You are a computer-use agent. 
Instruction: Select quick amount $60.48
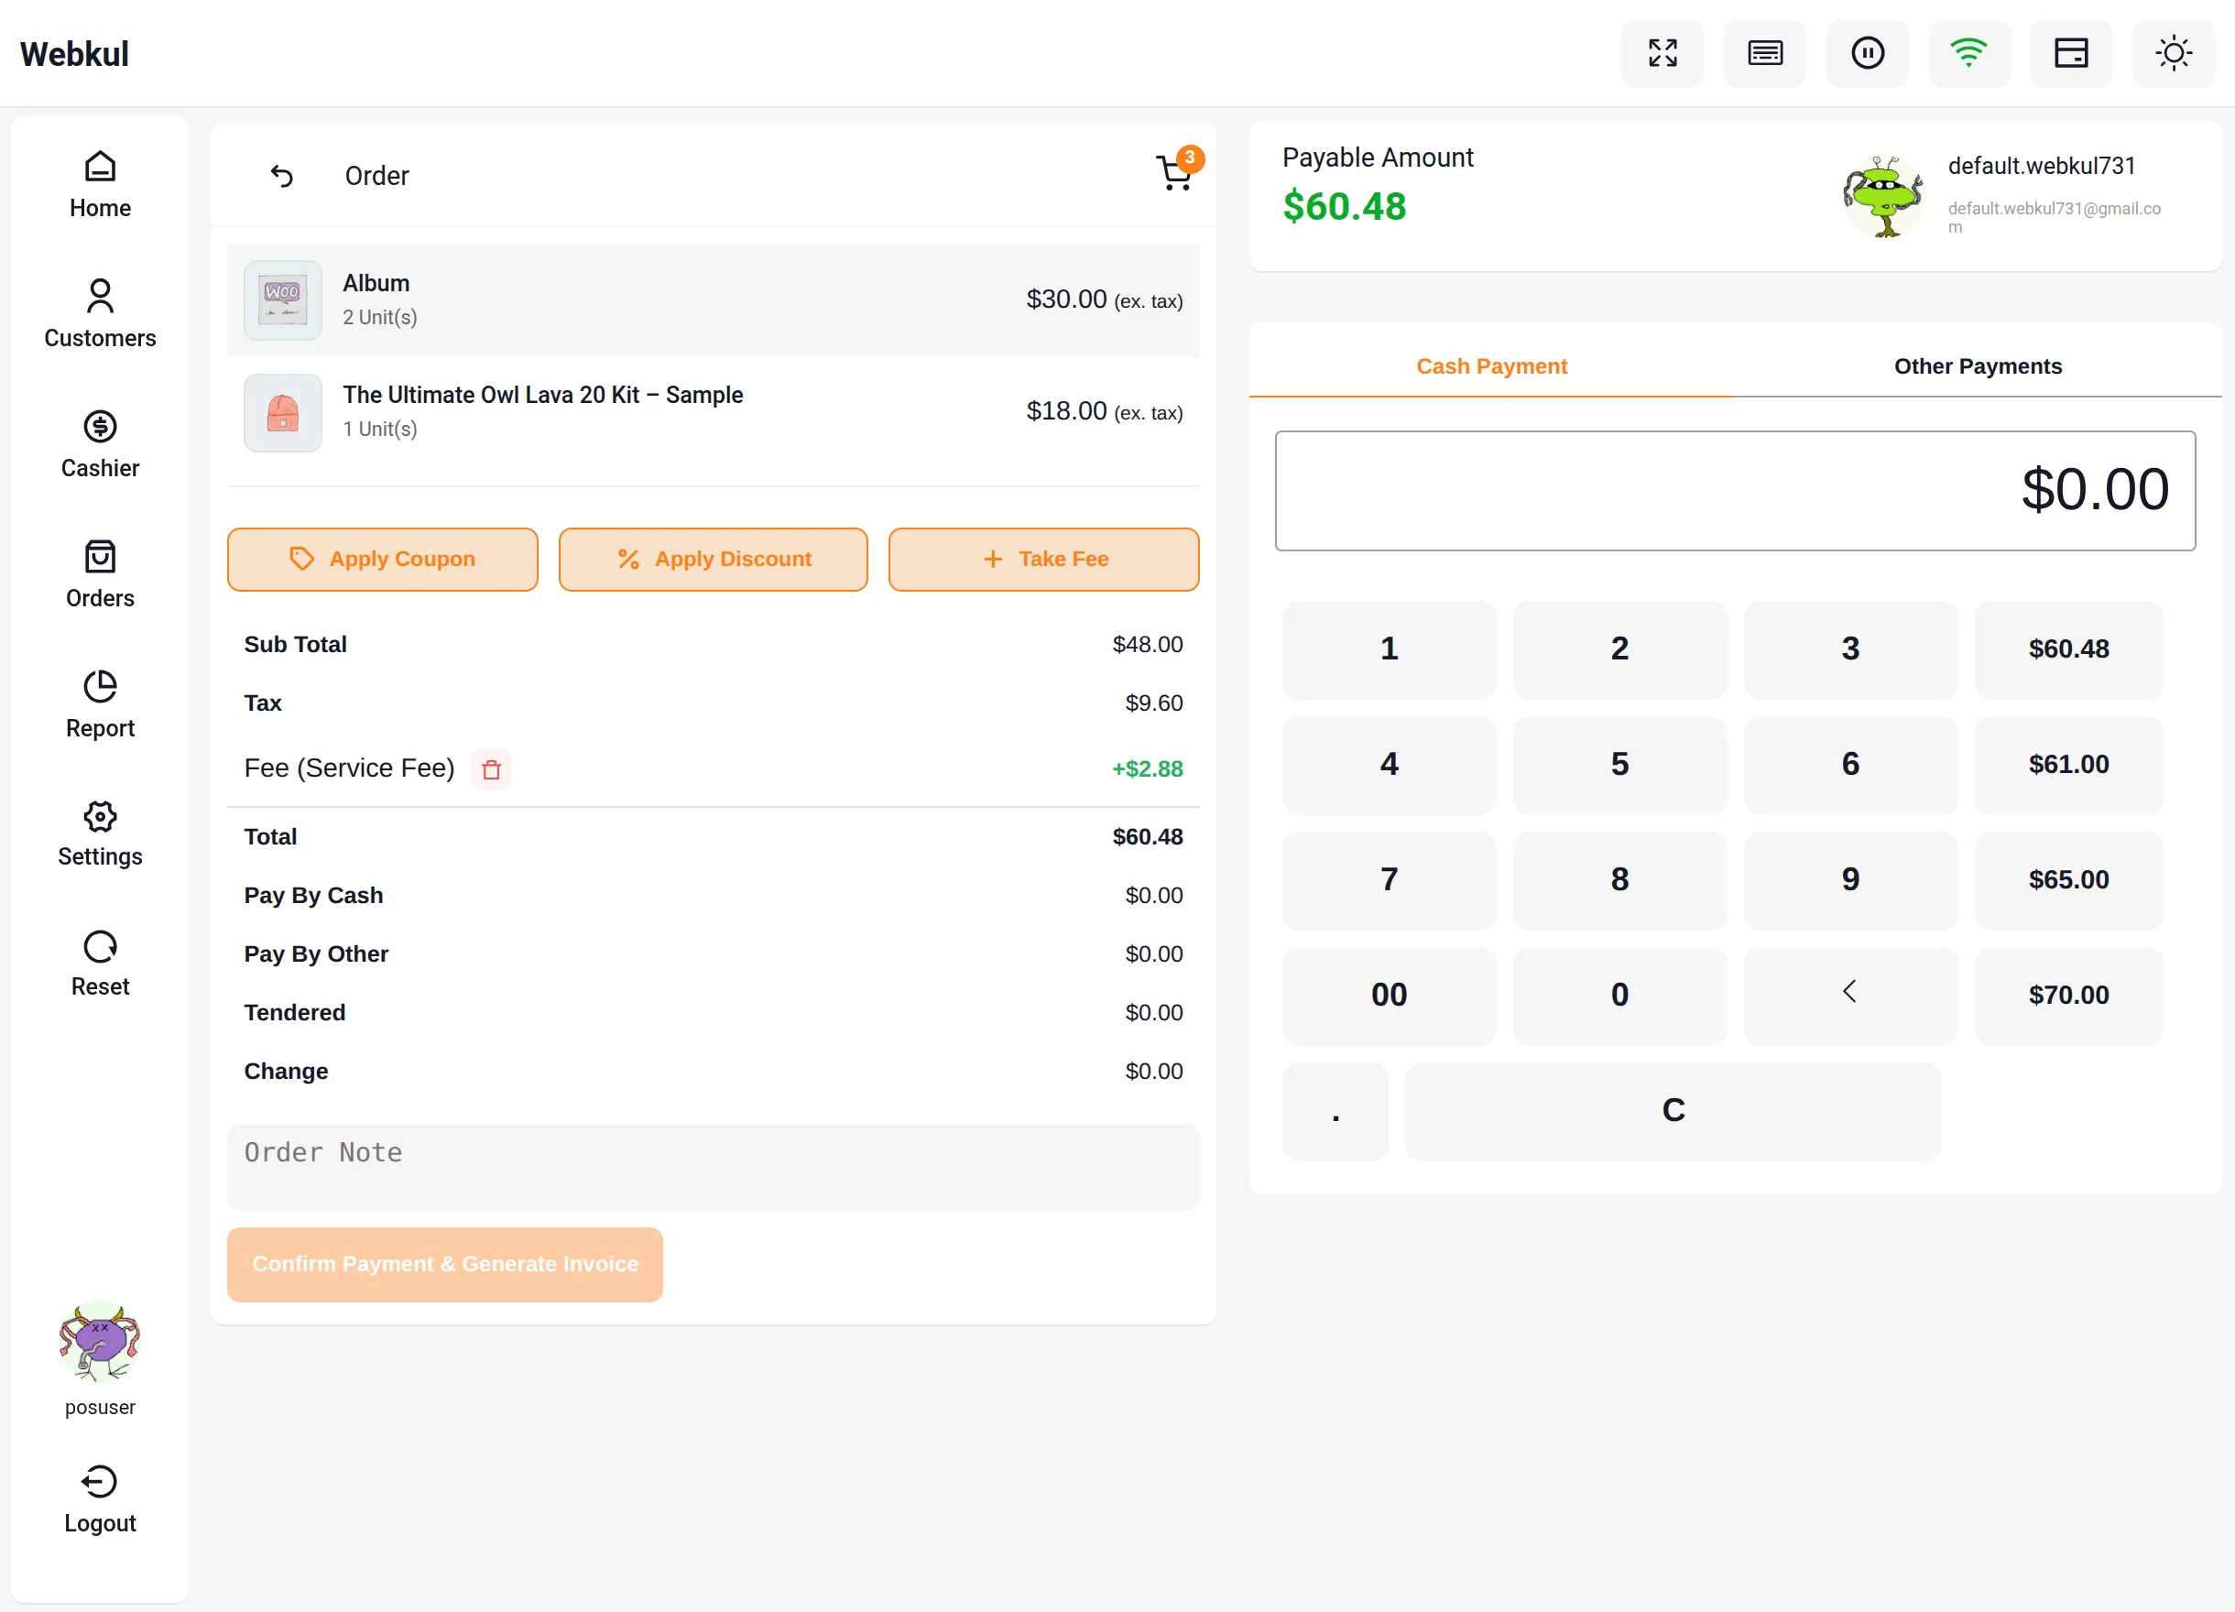tap(2068, 649)
